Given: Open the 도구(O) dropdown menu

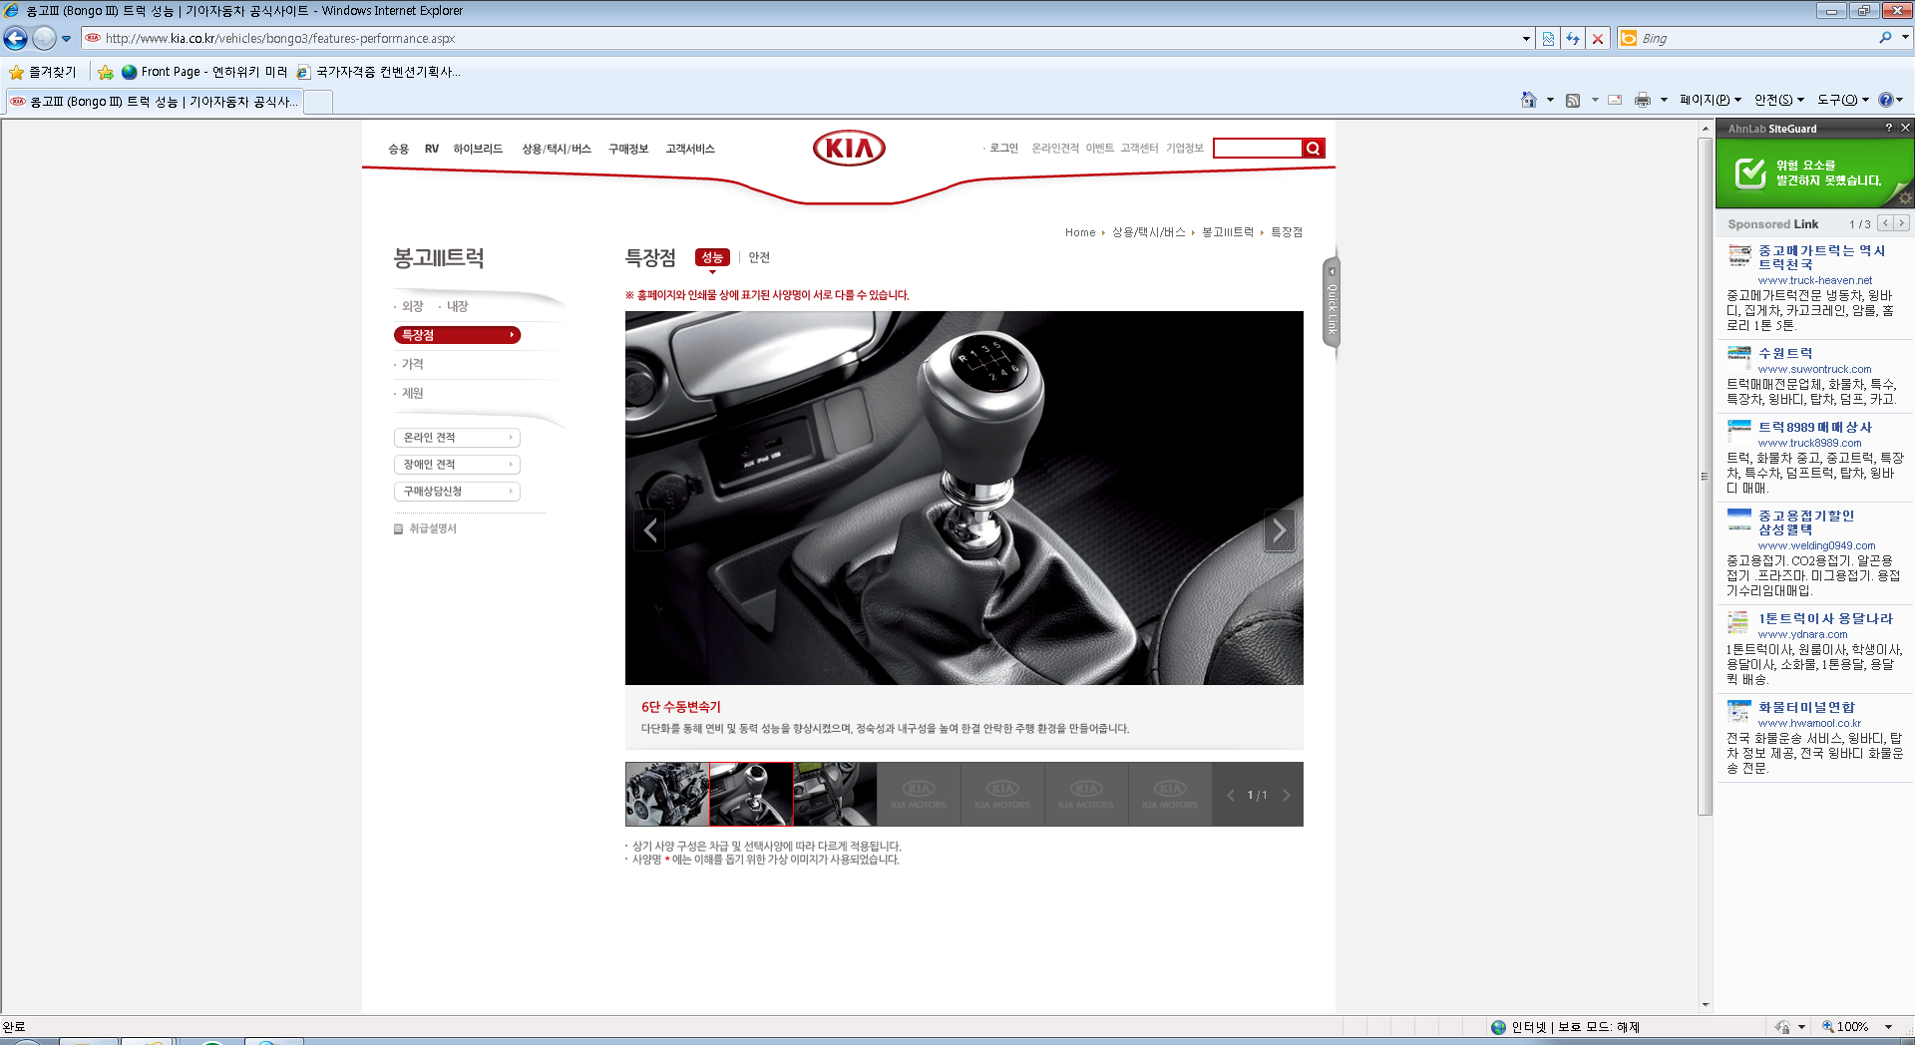Looking at the screenshot, I should tap(1842, 100).
